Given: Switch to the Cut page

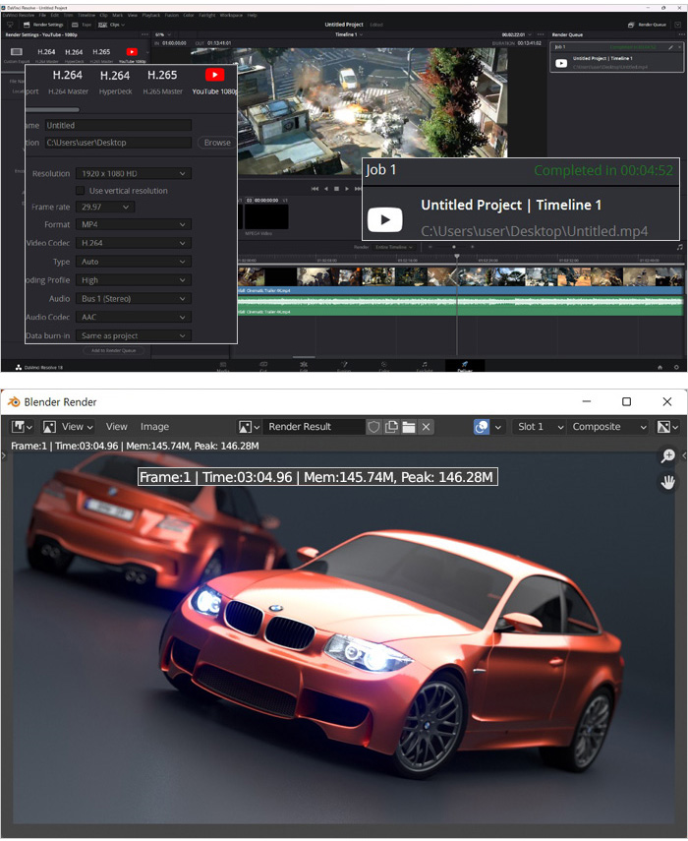Looking at the screenshot, I should coord(263,367).
